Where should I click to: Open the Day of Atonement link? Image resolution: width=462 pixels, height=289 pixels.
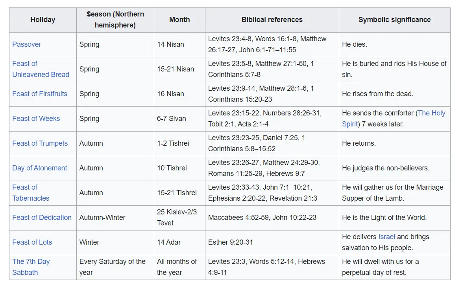(40, 168)
